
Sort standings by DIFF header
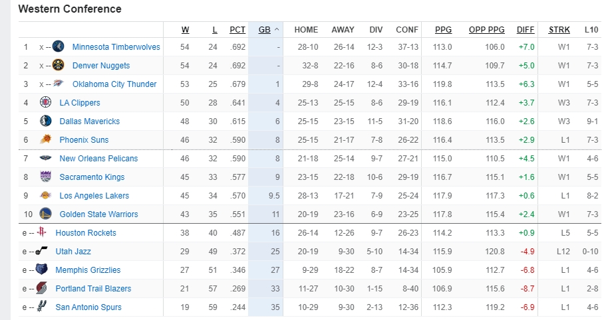coord(526,30)
